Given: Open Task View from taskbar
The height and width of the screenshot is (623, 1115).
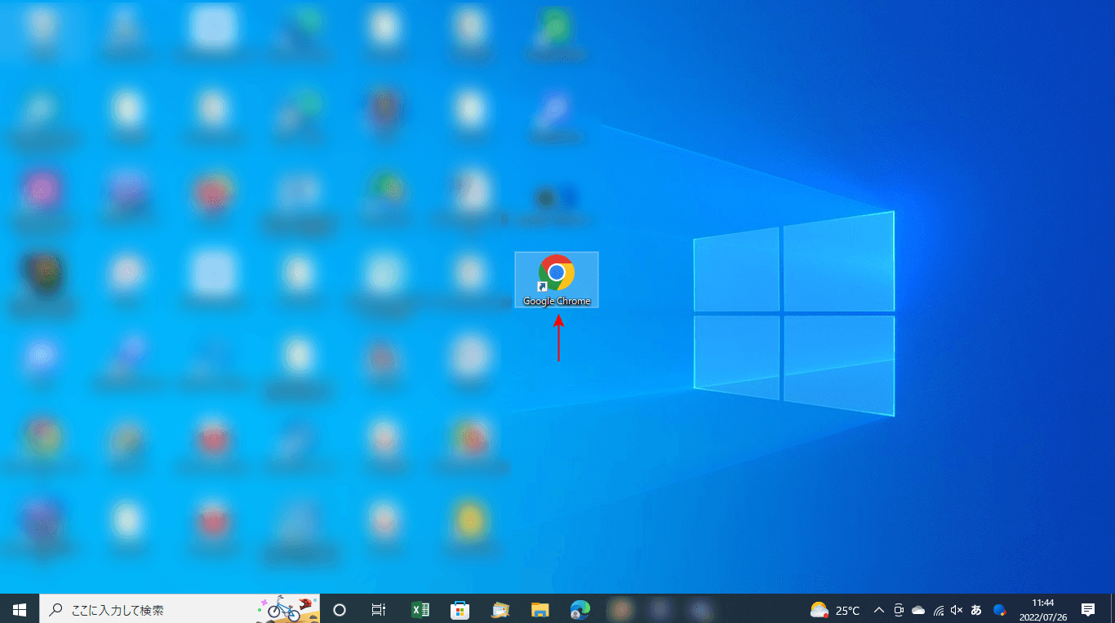Looking at the screenshot, I should coord(379,609).
